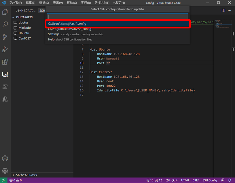Open the Extensions view icon
The height and width of the screenshot is (183, 235).
pyautogui.click(x=5, y=61)
